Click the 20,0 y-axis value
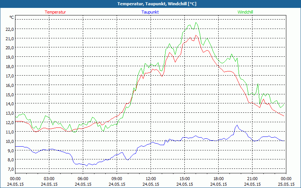Screen dimensions: 301x188 (10, 48)
